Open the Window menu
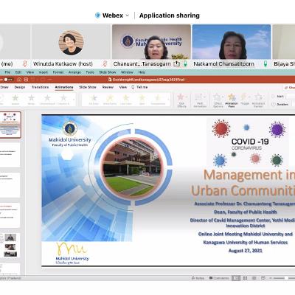The width and height of the screenshot is (295, 295). tap(127, 72)
